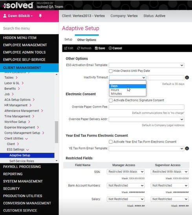Open CLIENT MANAGEMENT menu
Viewport: 192px width, 215px height.
click(x=29, y=68)
